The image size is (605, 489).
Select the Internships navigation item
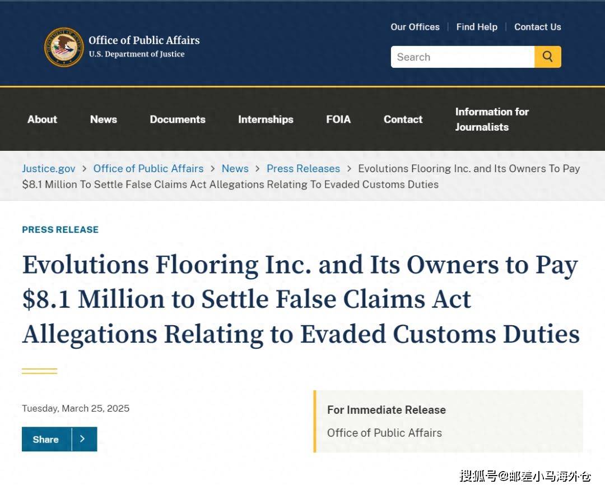[266, 119]
